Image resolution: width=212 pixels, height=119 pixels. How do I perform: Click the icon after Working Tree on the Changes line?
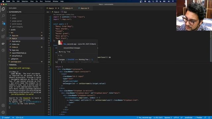point(92,59)
